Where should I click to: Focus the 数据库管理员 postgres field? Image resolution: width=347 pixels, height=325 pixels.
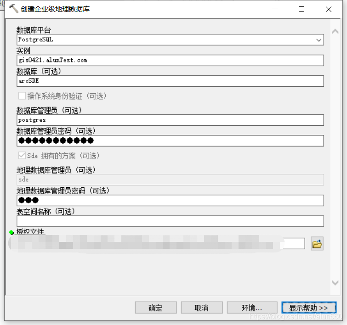pos(170,120)
